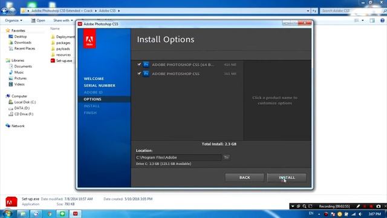Click the recorder magnifier zoom icon
Viewport: 387px width, 218px height.
coord(304,206)
